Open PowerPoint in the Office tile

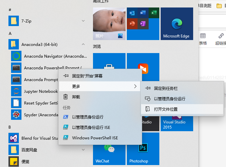132,24
